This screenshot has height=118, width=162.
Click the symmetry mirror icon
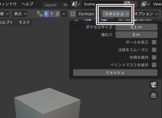40,14
